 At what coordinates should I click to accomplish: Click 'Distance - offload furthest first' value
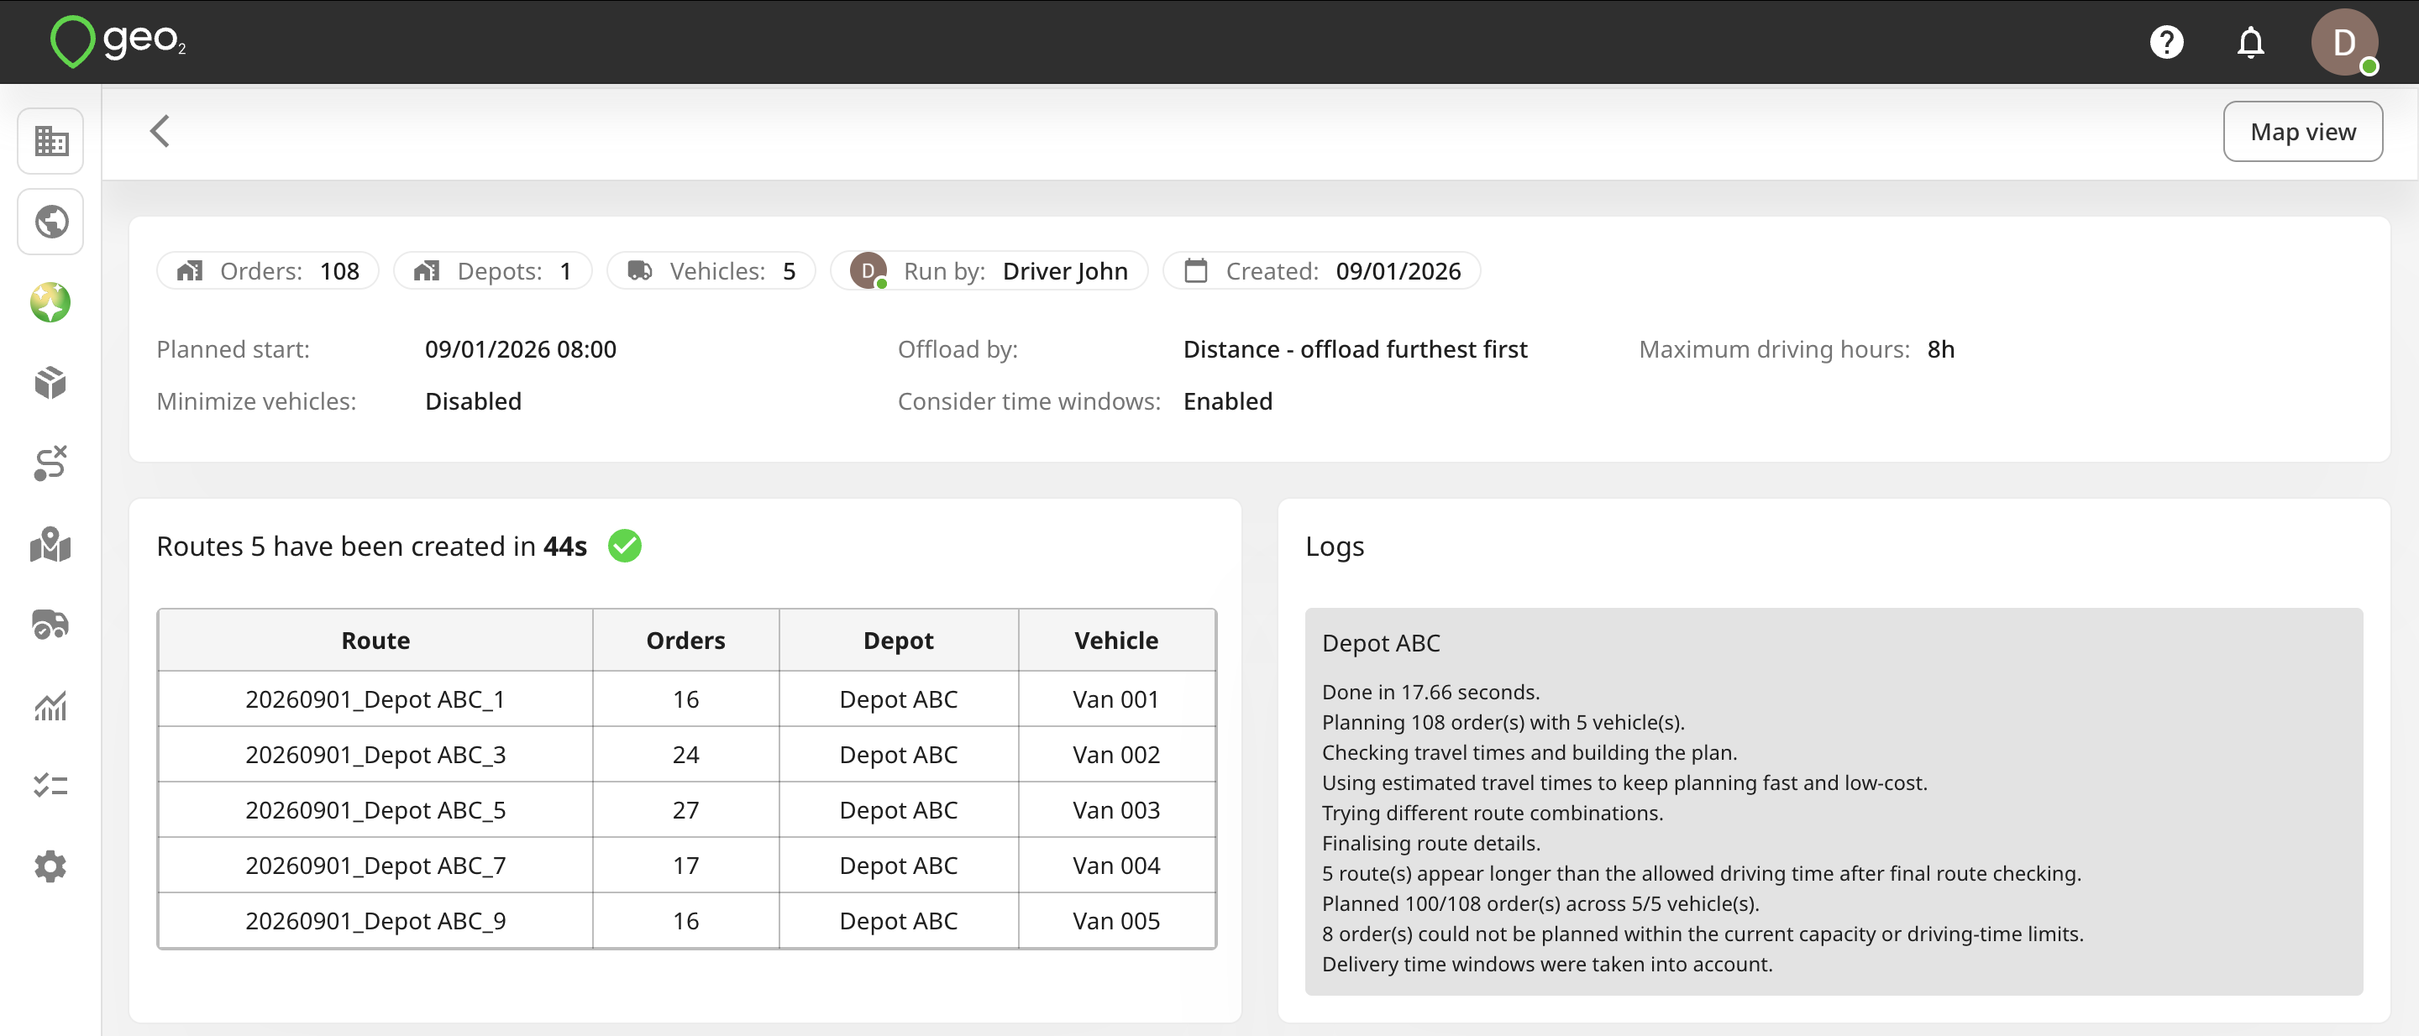[x=1355, y=349]
